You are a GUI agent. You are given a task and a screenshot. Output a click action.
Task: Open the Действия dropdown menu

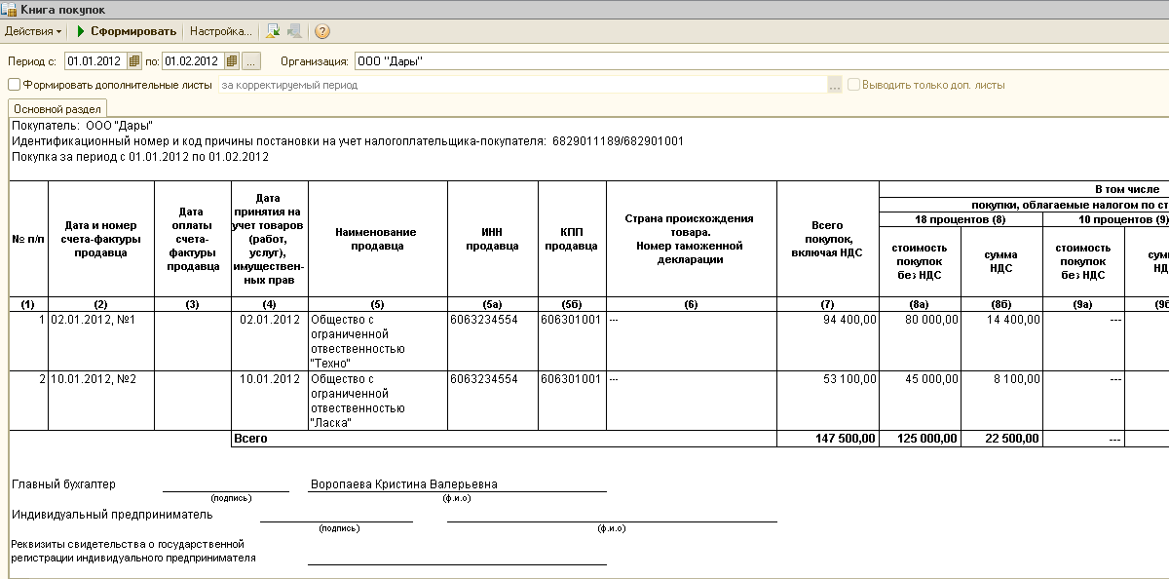(33, 31)
